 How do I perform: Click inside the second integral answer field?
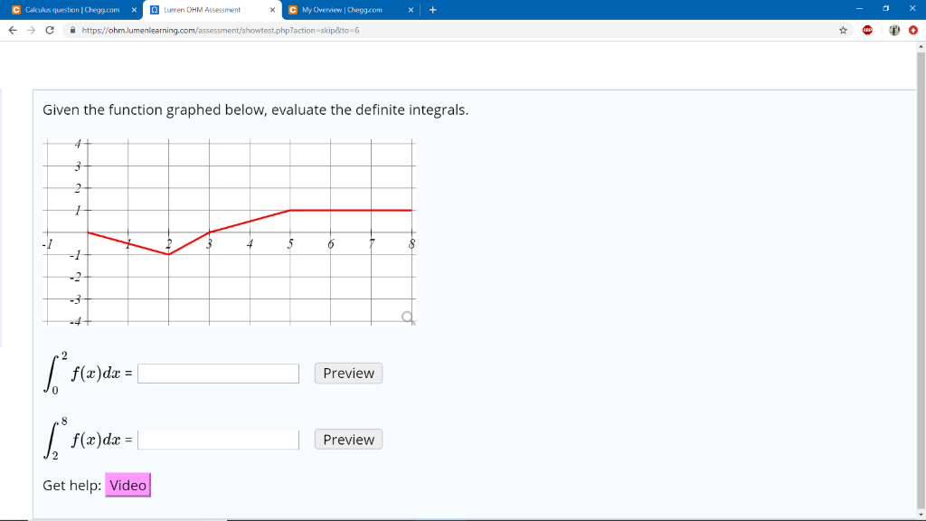click(x=217, y=439)
